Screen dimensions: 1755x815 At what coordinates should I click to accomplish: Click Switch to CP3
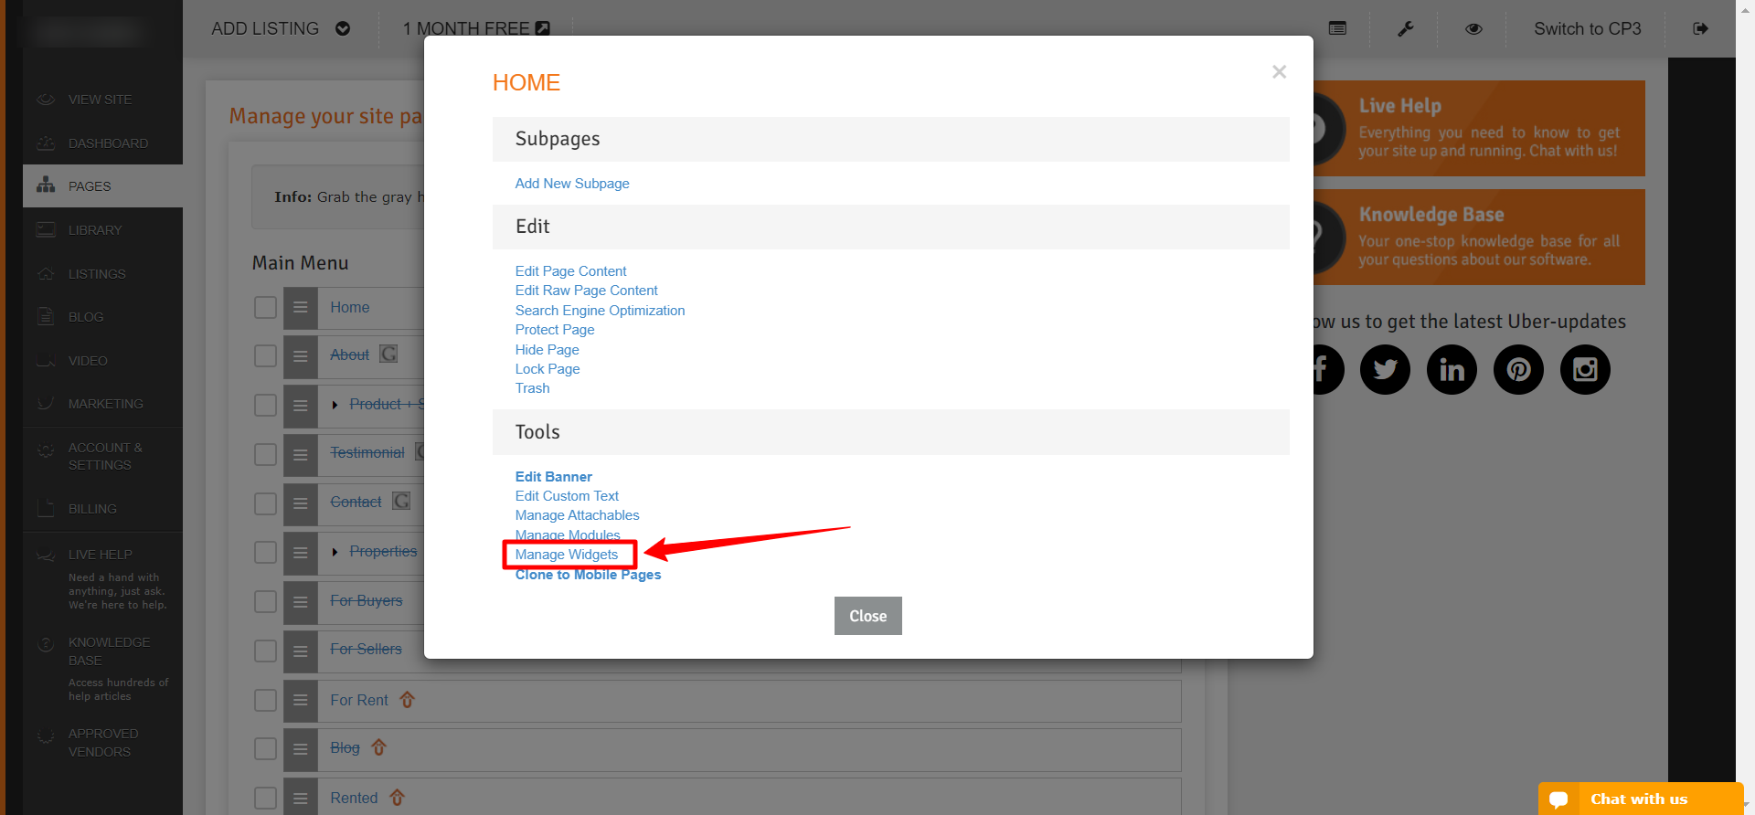pyautogui.click(x=1588, y=28)
